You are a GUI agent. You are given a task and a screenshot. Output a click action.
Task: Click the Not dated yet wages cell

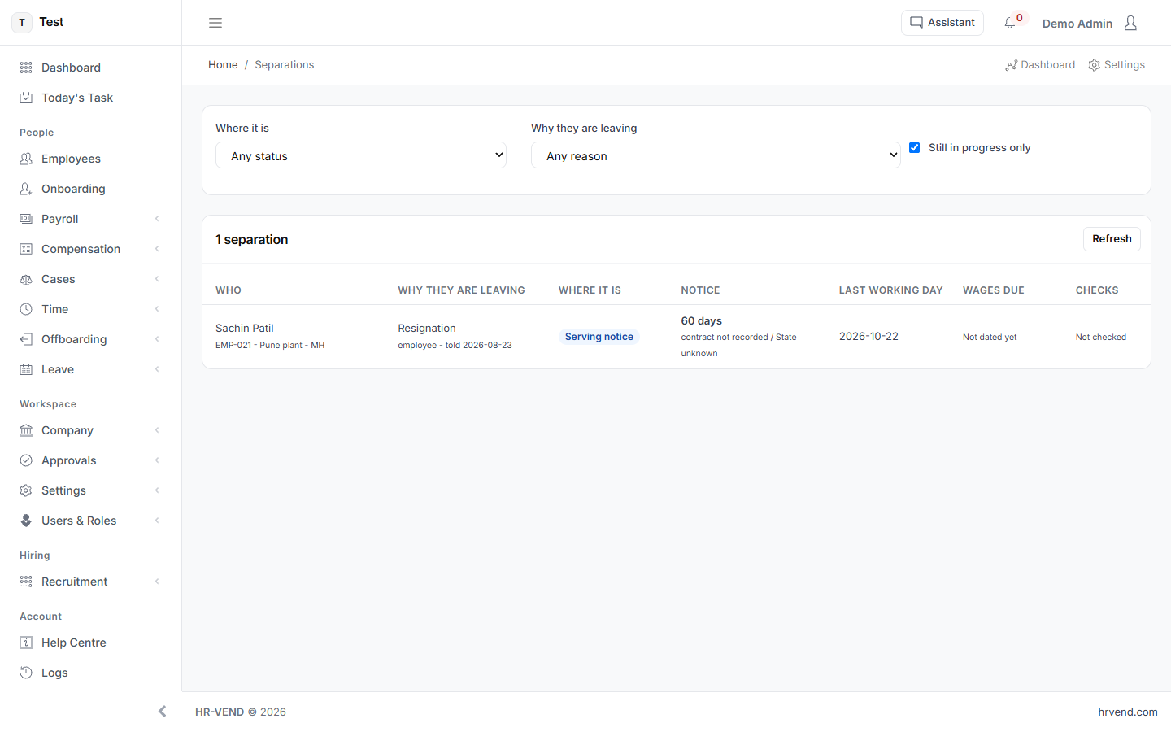990,337
